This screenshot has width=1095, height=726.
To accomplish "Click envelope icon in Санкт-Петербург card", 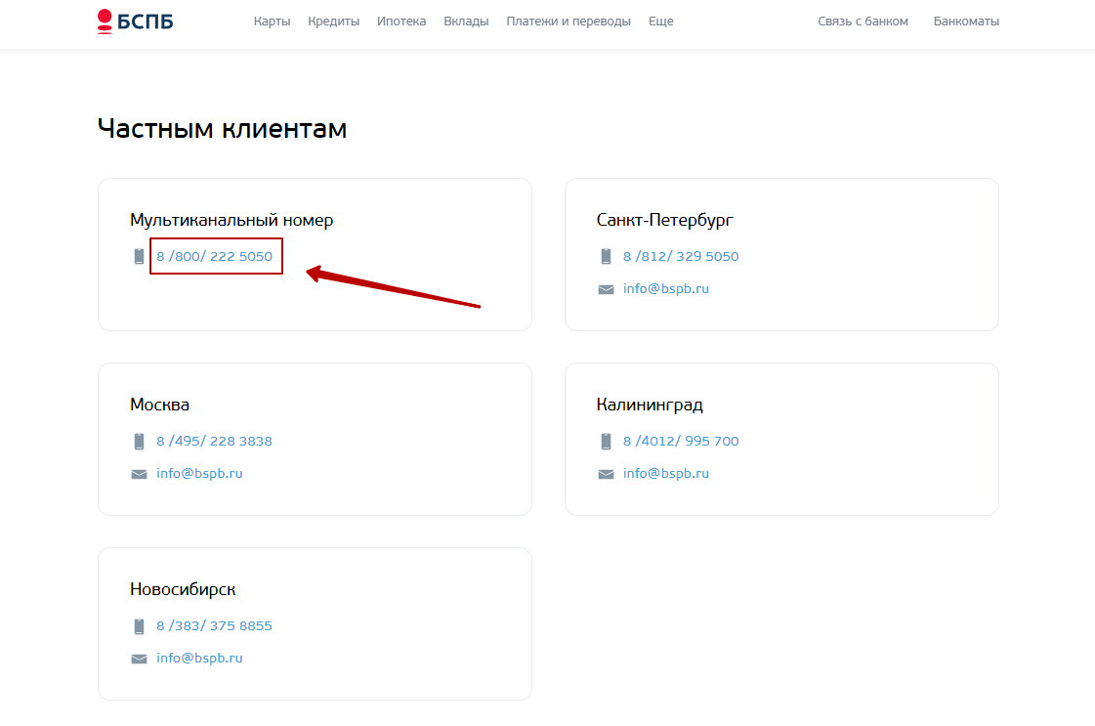I will (x=606, y=289).
